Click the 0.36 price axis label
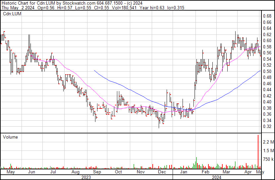Image resolution: width=275 pixels, height=180 pixels. coord(267,114)
